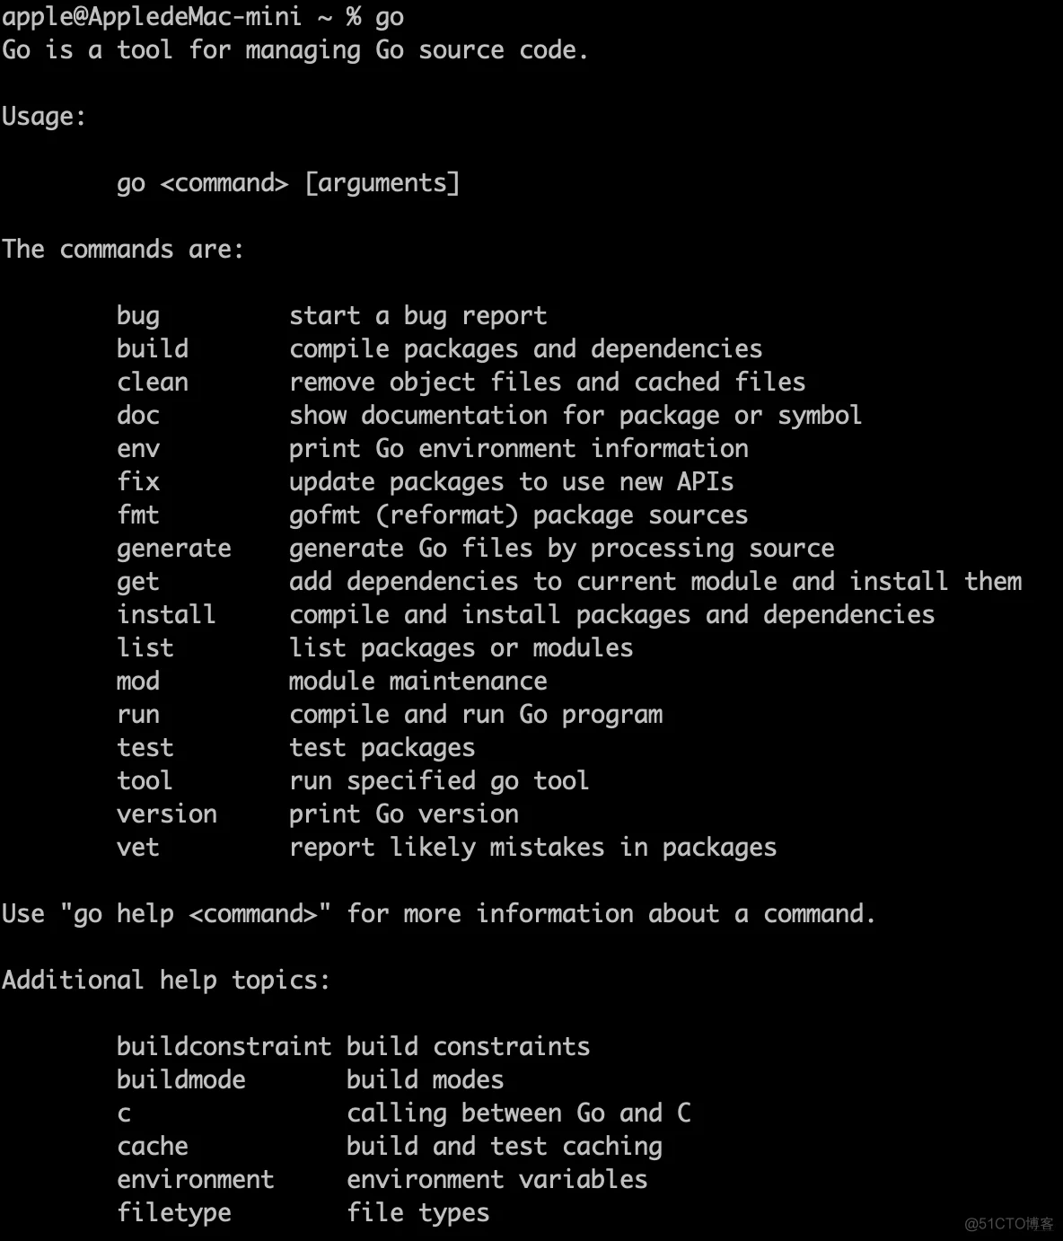Click the 'buildconstraint' help topic
Viewport: 1063px width, 1241px height.
coord(224,1046)
